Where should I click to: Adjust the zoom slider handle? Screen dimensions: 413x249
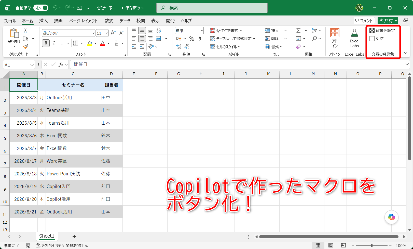pyautogui.click(x=372, y=245)
